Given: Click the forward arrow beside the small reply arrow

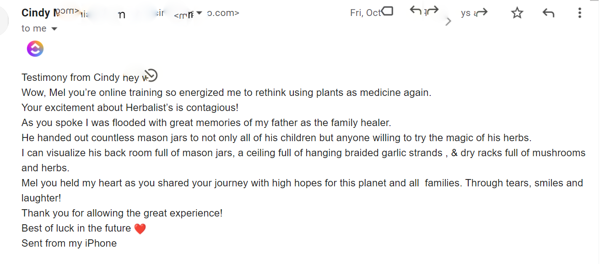Looking at the screenshot, I should tap(432, 11).
